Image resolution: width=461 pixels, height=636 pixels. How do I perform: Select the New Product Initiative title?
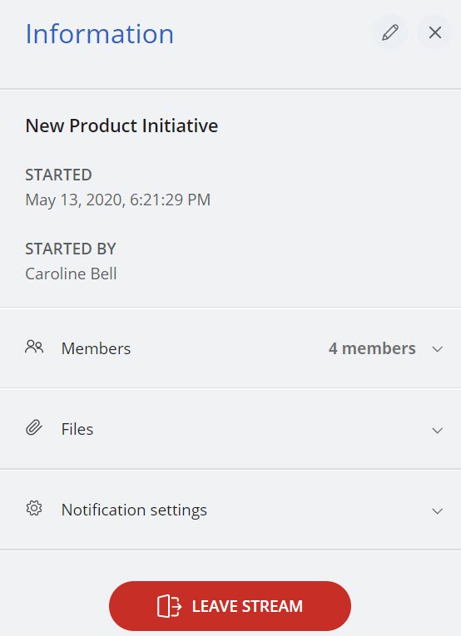click(121, 126)
